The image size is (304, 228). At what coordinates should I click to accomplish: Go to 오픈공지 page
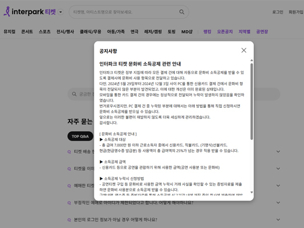(x=225, y=31)
